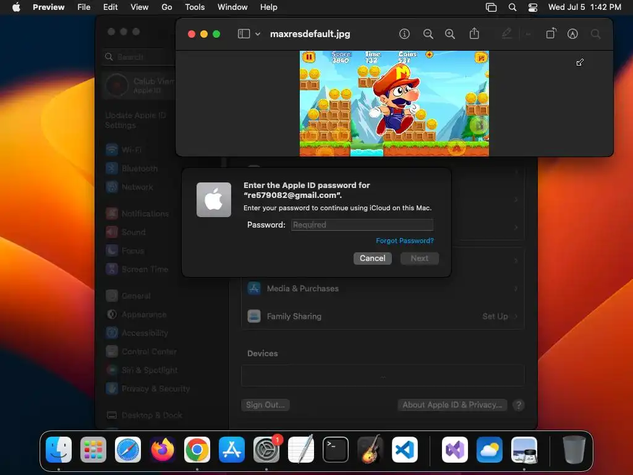Click the Stage Manager icon in menu bar
Image resolution: width=633 pixels, height=475 pixels.
[491, 7]
